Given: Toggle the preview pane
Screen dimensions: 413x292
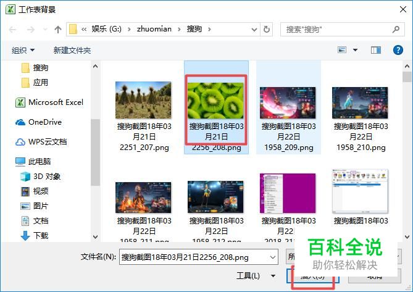Looking at the screenshot, I should coord(376,50).
